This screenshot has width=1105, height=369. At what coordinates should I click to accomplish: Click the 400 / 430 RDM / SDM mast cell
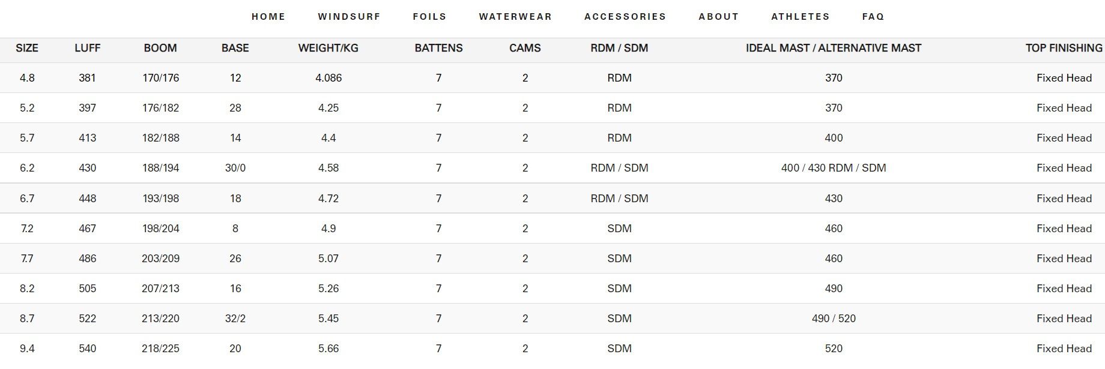(834, 168)
